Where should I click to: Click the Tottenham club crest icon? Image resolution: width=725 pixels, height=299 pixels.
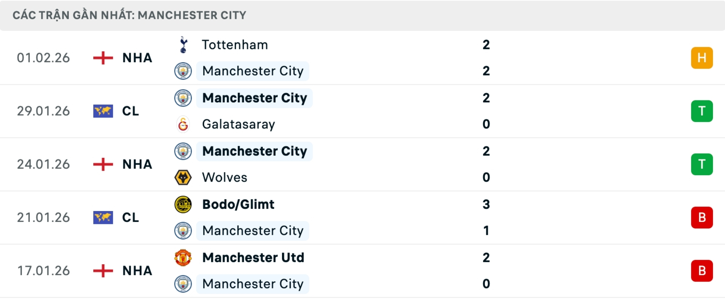point(183,45)
